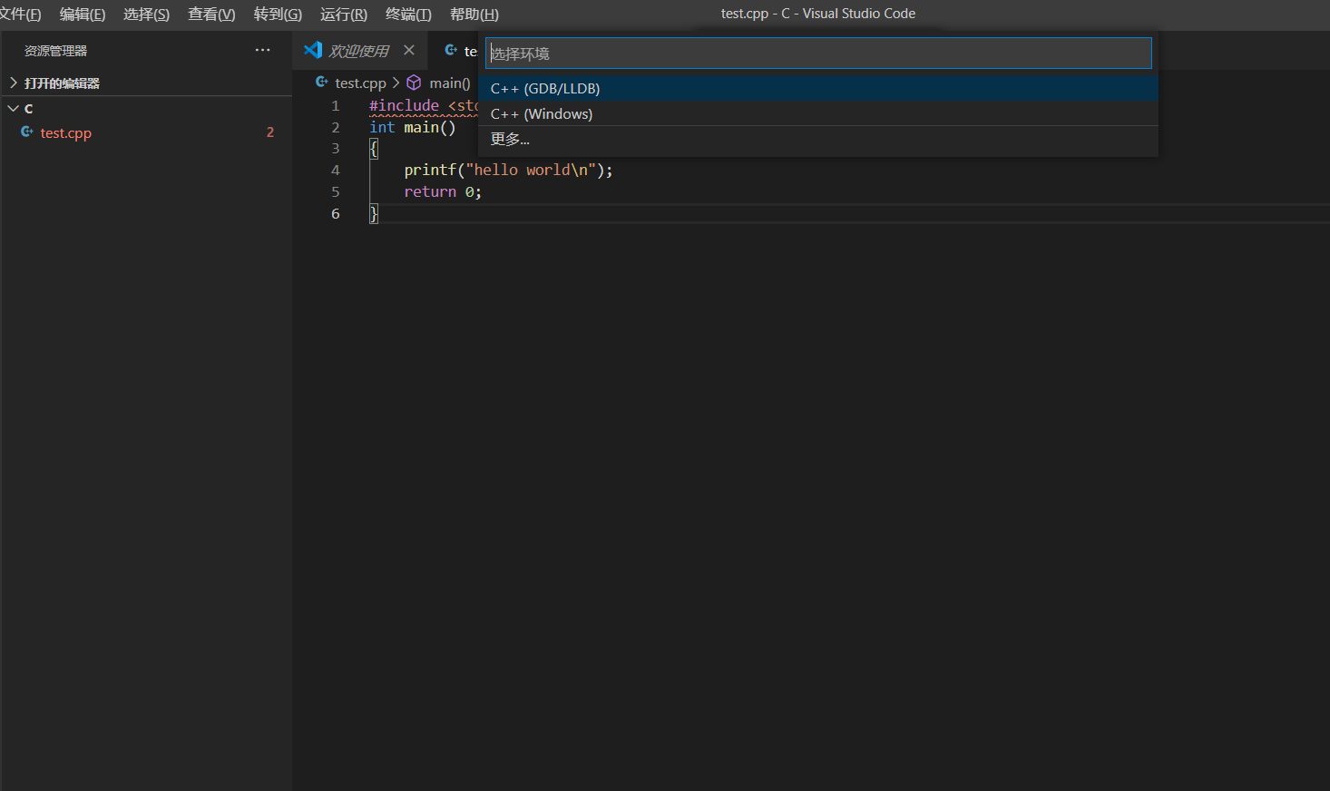The width and height of the screenshot is (1330, 791).
Task: Open the explorer more actions ellipsis
Action: point(263,50)
